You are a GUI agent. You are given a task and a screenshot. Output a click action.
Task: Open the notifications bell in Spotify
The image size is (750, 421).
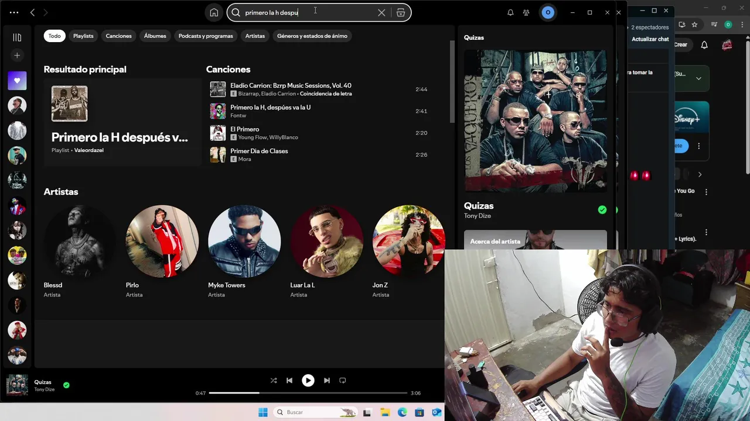pos(510,12)
